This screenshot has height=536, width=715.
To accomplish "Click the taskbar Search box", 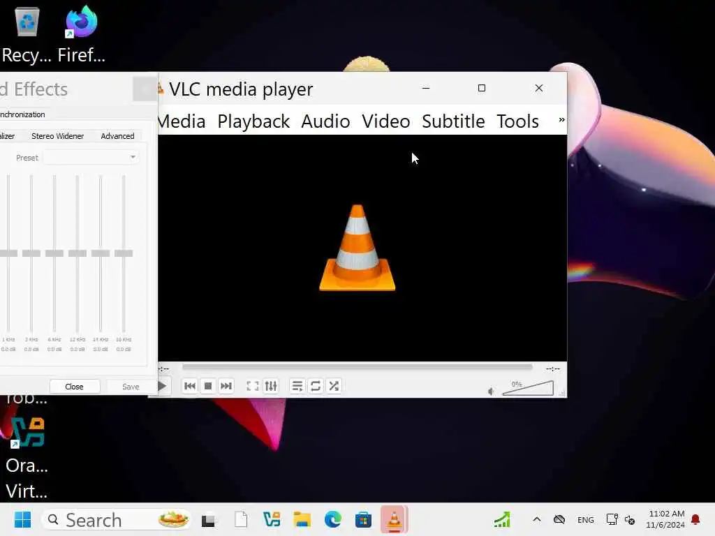I will (x=117, y=519).
